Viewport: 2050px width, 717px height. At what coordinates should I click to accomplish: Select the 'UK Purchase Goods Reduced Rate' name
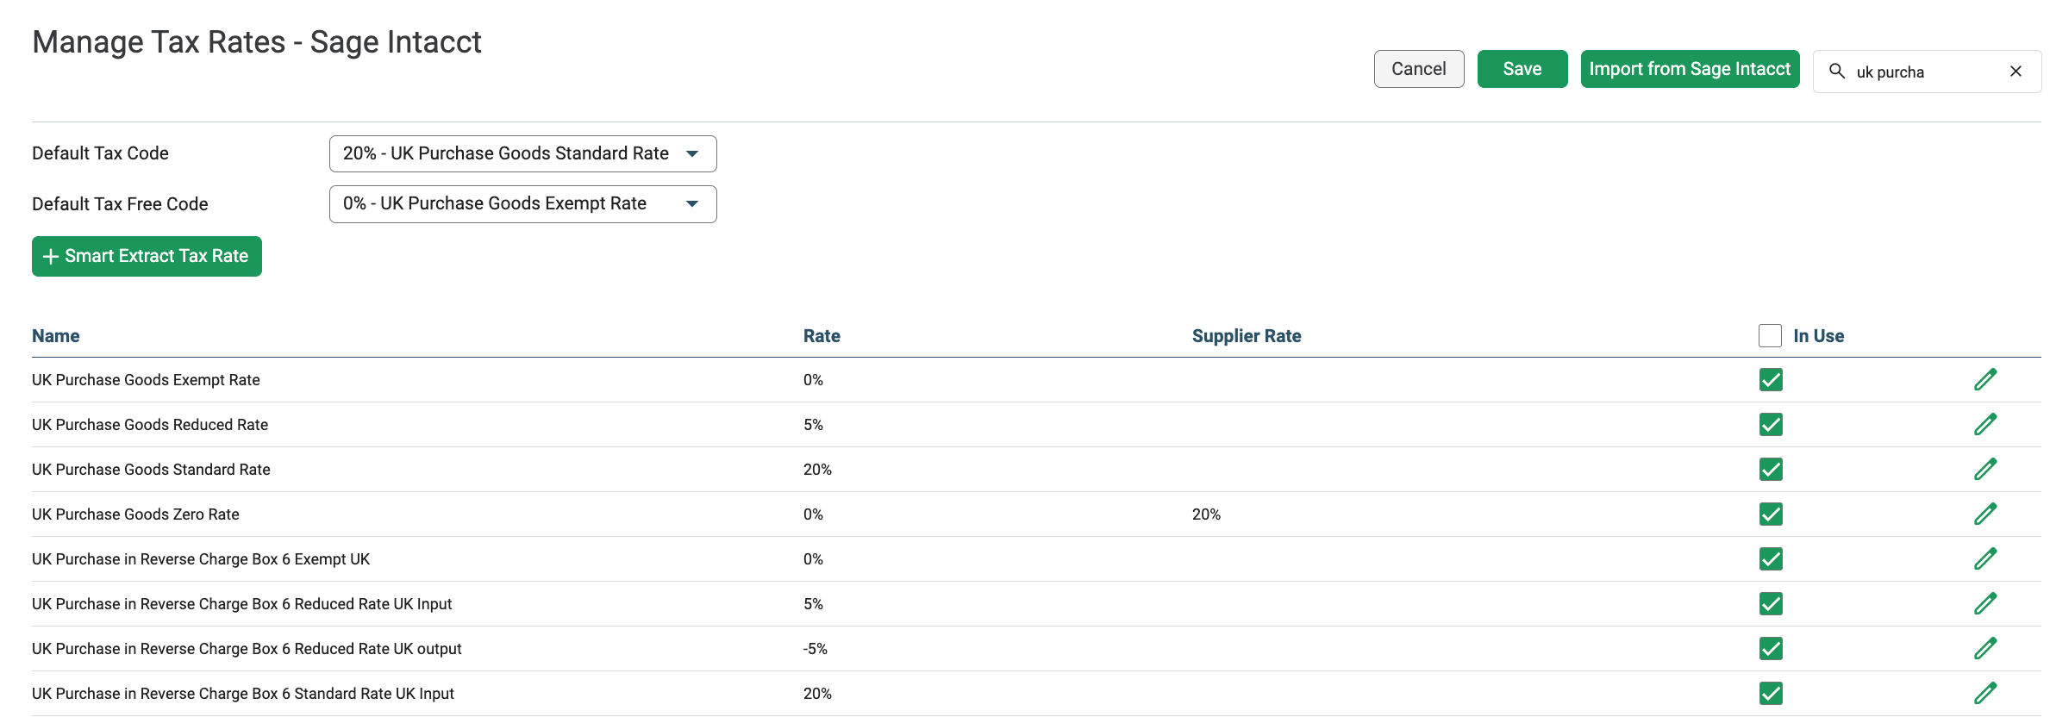[150, 425]
